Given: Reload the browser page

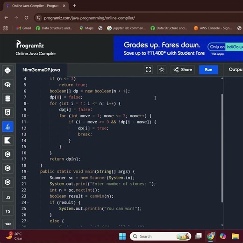Looking at the screenshot, I should click(x=27, y=18).
